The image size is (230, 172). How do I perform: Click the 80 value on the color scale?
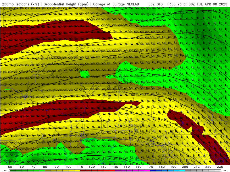pos(45,167)
